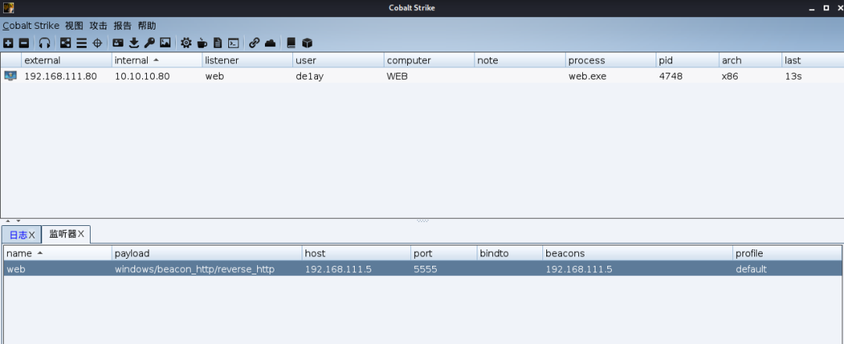Sort sessions by external column header
The height and width of the screenshot is (344, 844).
(x=66, y=60)
